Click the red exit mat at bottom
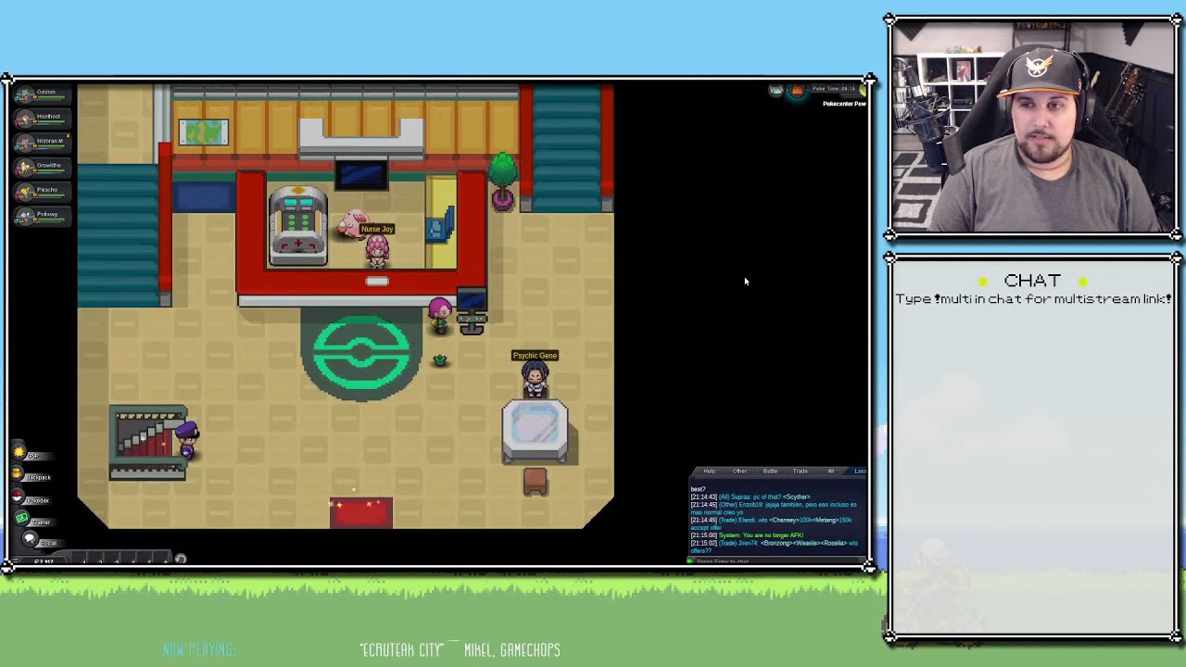The image size is (1186, 667). pyautogui.click(x=361, y=513)
